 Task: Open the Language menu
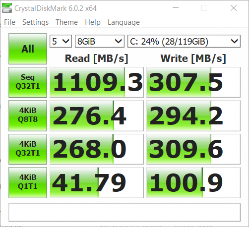tap(124, 22)
